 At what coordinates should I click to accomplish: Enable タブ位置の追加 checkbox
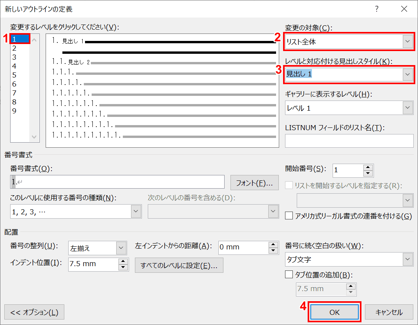point(289,274)
